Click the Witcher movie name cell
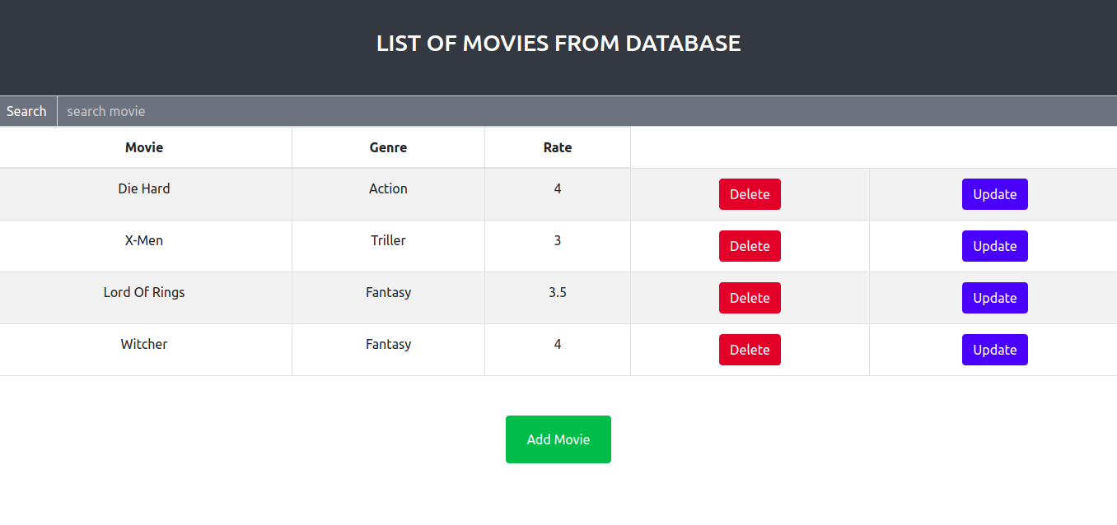The width and height of the screenshot is (1117, 525). pos(144,344)
